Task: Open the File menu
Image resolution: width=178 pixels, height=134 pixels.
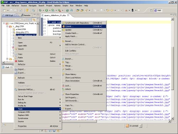Action: 3,6
